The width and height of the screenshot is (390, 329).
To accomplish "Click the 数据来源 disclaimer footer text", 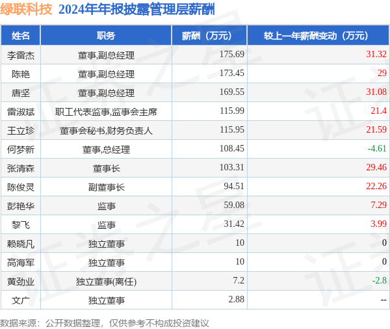I will click(104, 323).
